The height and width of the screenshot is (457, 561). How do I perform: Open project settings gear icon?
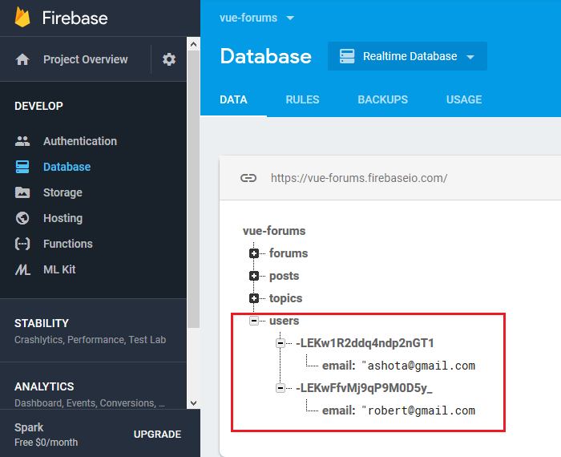[169, 59]
